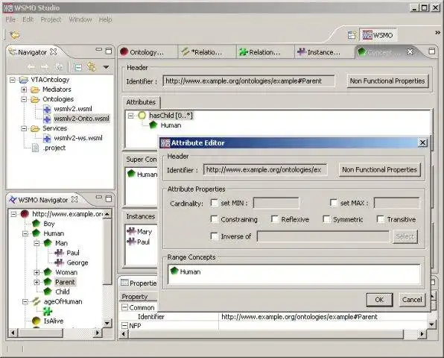Click the concept Identifier field with #Parent
Viewport: 444px width, 358px height.
click(x=249, y=81)
